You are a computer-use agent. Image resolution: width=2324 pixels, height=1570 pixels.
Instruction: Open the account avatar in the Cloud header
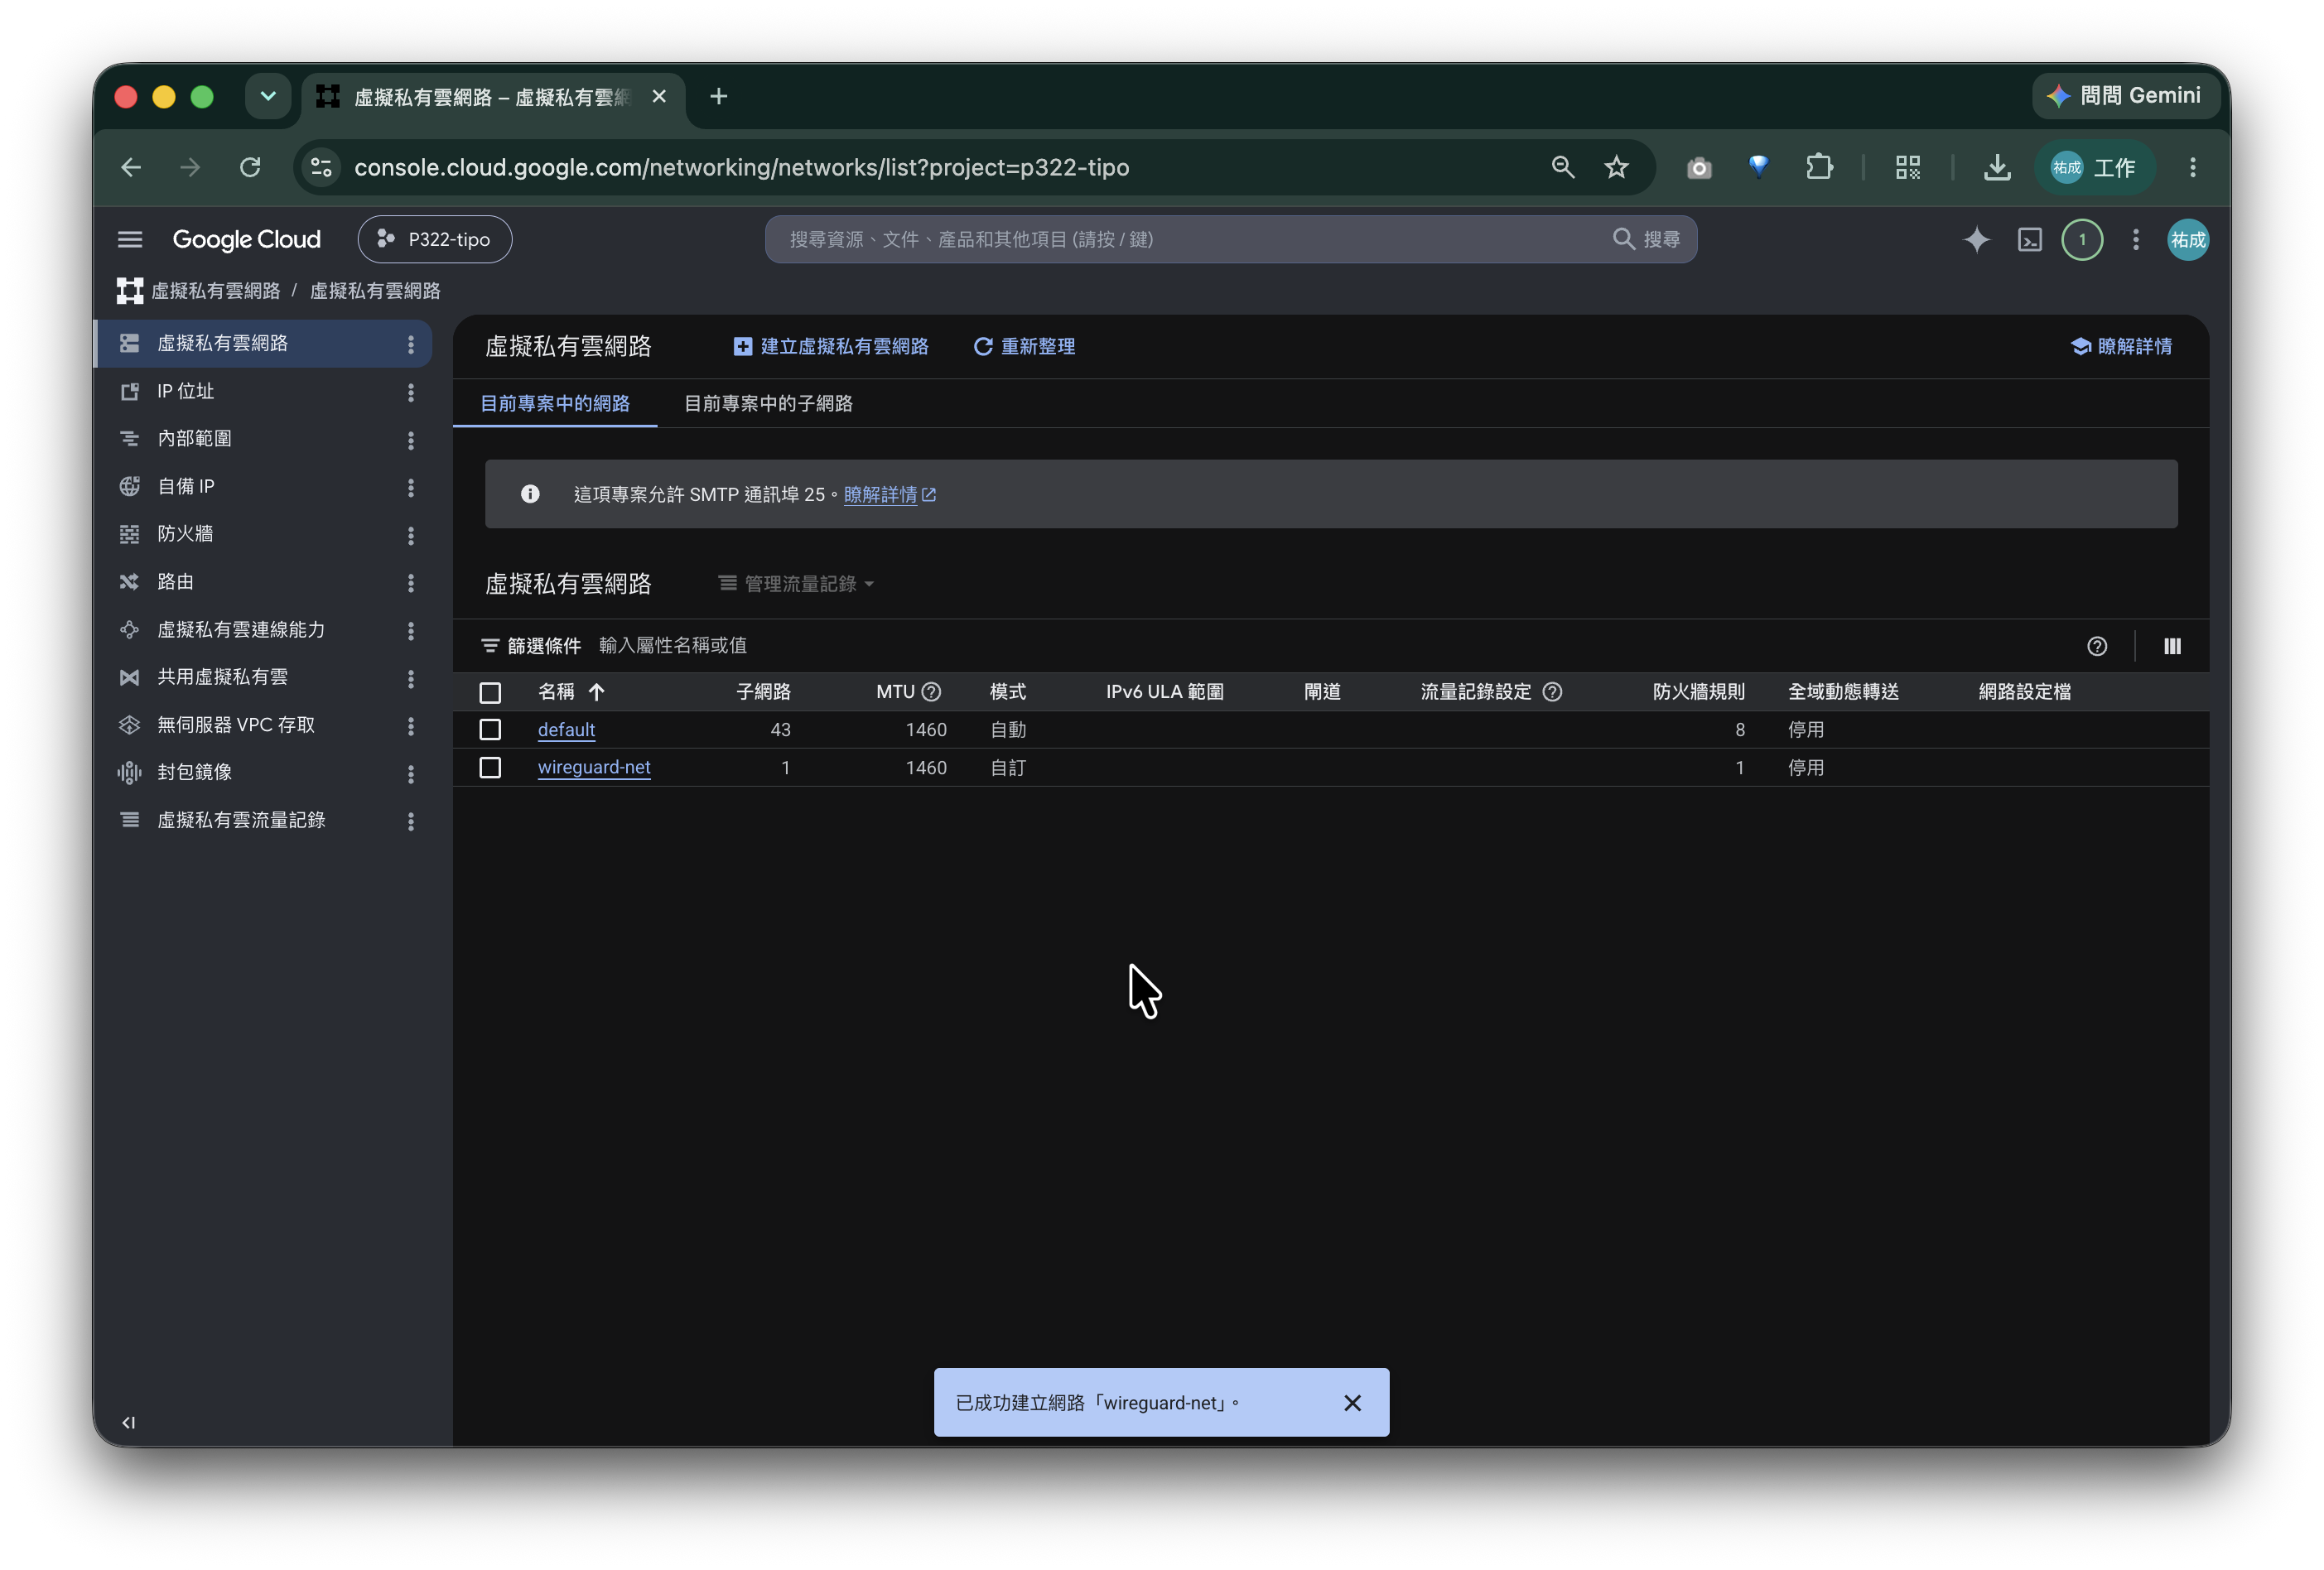point(2187,240)
